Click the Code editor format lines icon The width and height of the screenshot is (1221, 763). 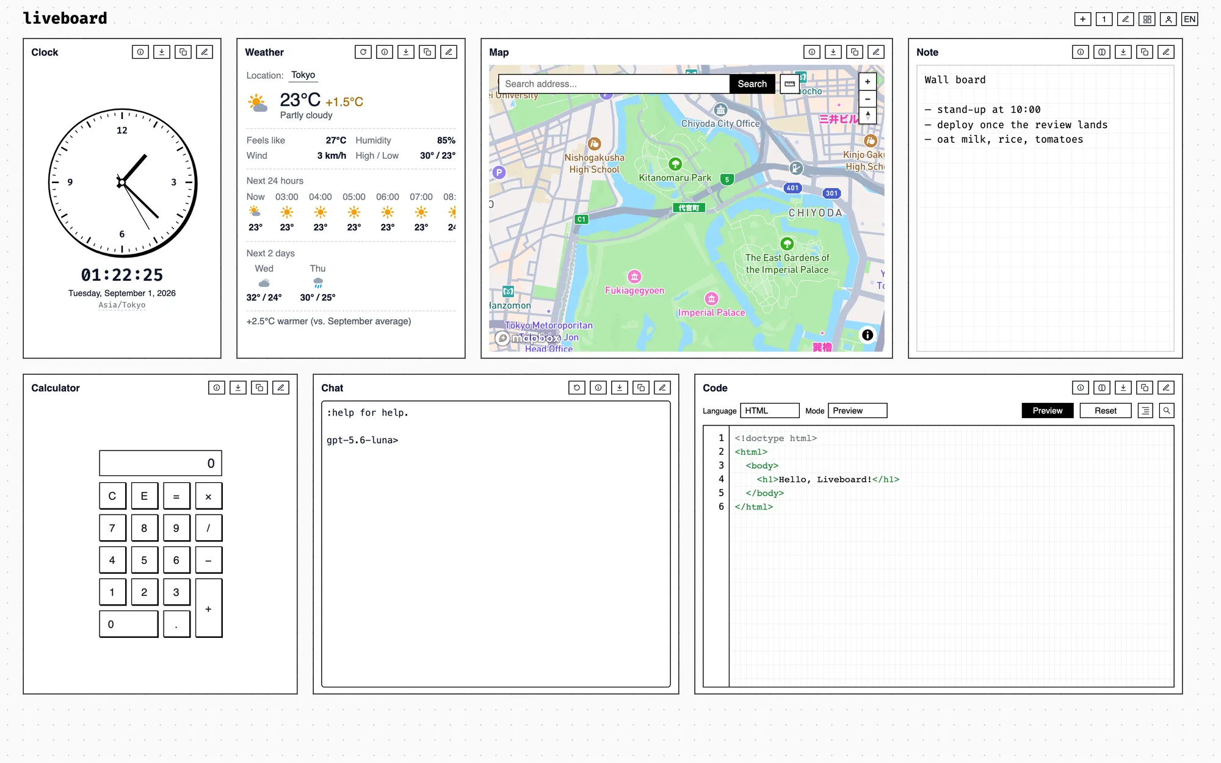[x=1145, y=411]
